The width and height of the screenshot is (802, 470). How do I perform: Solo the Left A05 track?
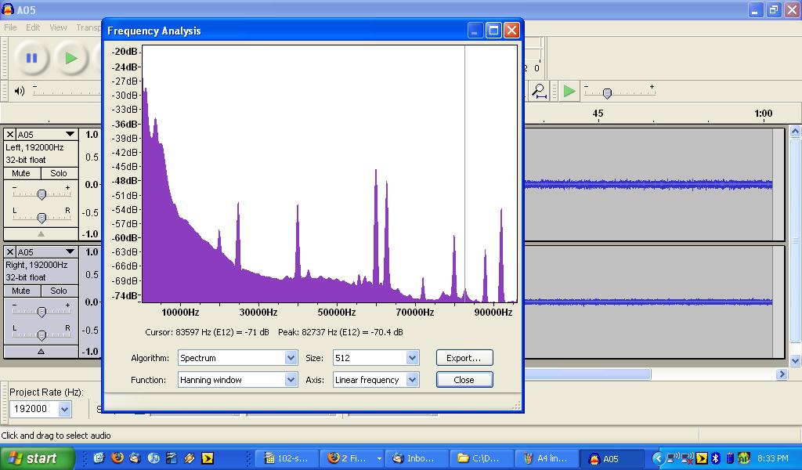click(59, 173)
